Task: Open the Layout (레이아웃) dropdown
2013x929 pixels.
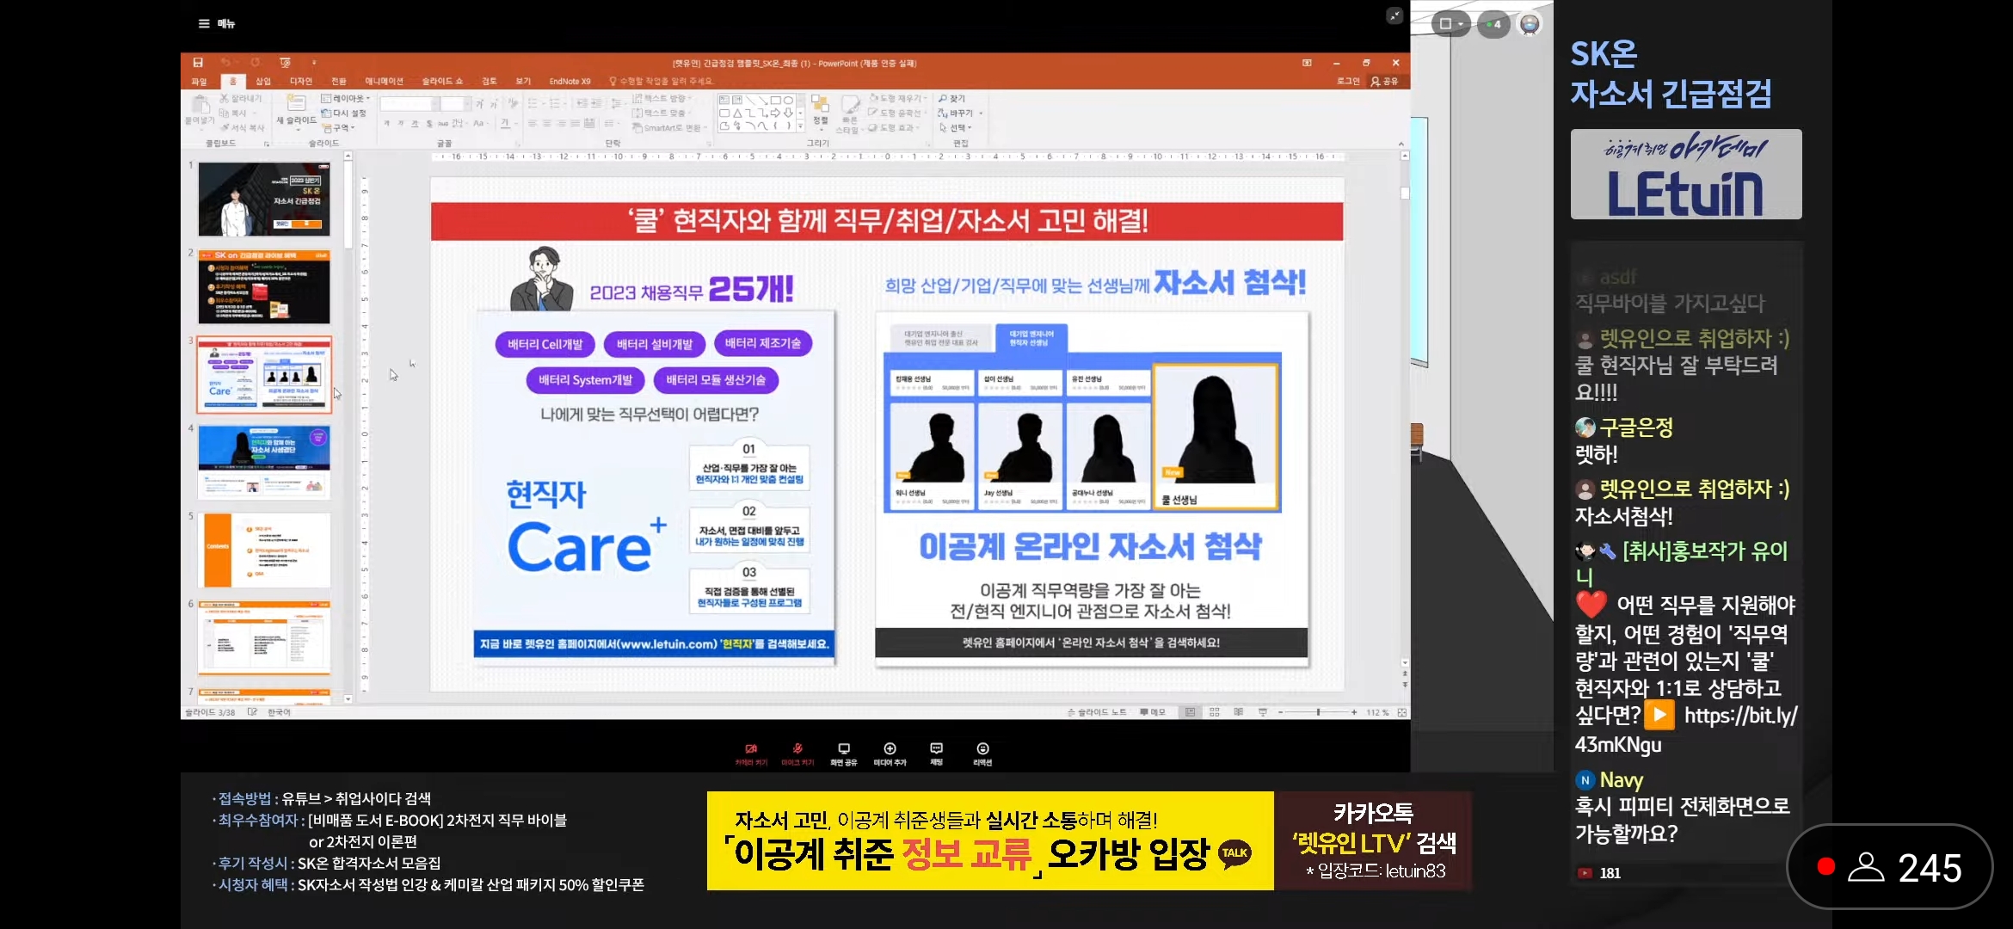Action: [346, 99]
